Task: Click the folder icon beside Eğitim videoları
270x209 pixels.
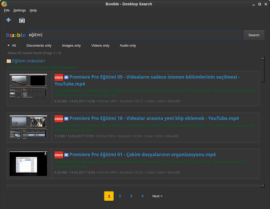Action: tap(9, 61)
